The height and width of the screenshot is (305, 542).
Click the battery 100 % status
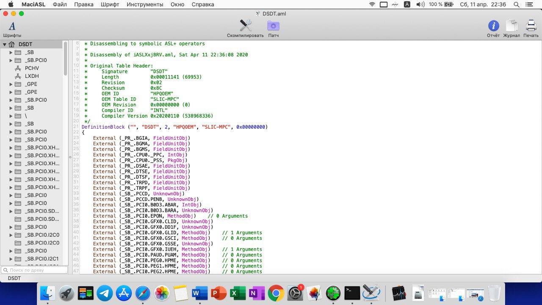click(x=440, y=5)
